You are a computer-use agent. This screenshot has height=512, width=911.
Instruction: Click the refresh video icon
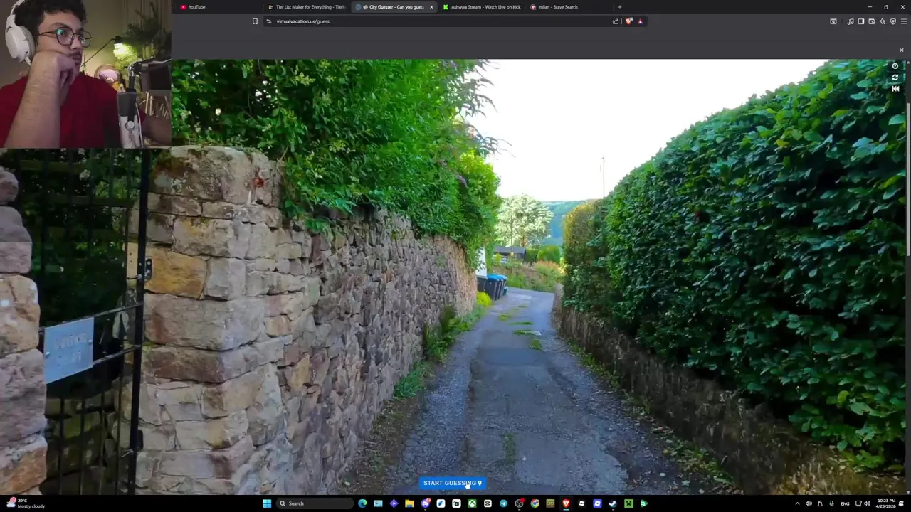[x=895, y=78]
